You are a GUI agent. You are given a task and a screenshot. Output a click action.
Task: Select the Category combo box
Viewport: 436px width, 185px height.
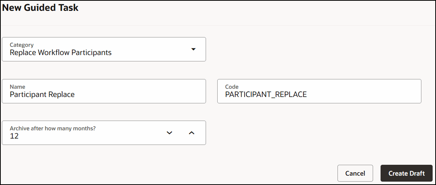tap(104, 49)
